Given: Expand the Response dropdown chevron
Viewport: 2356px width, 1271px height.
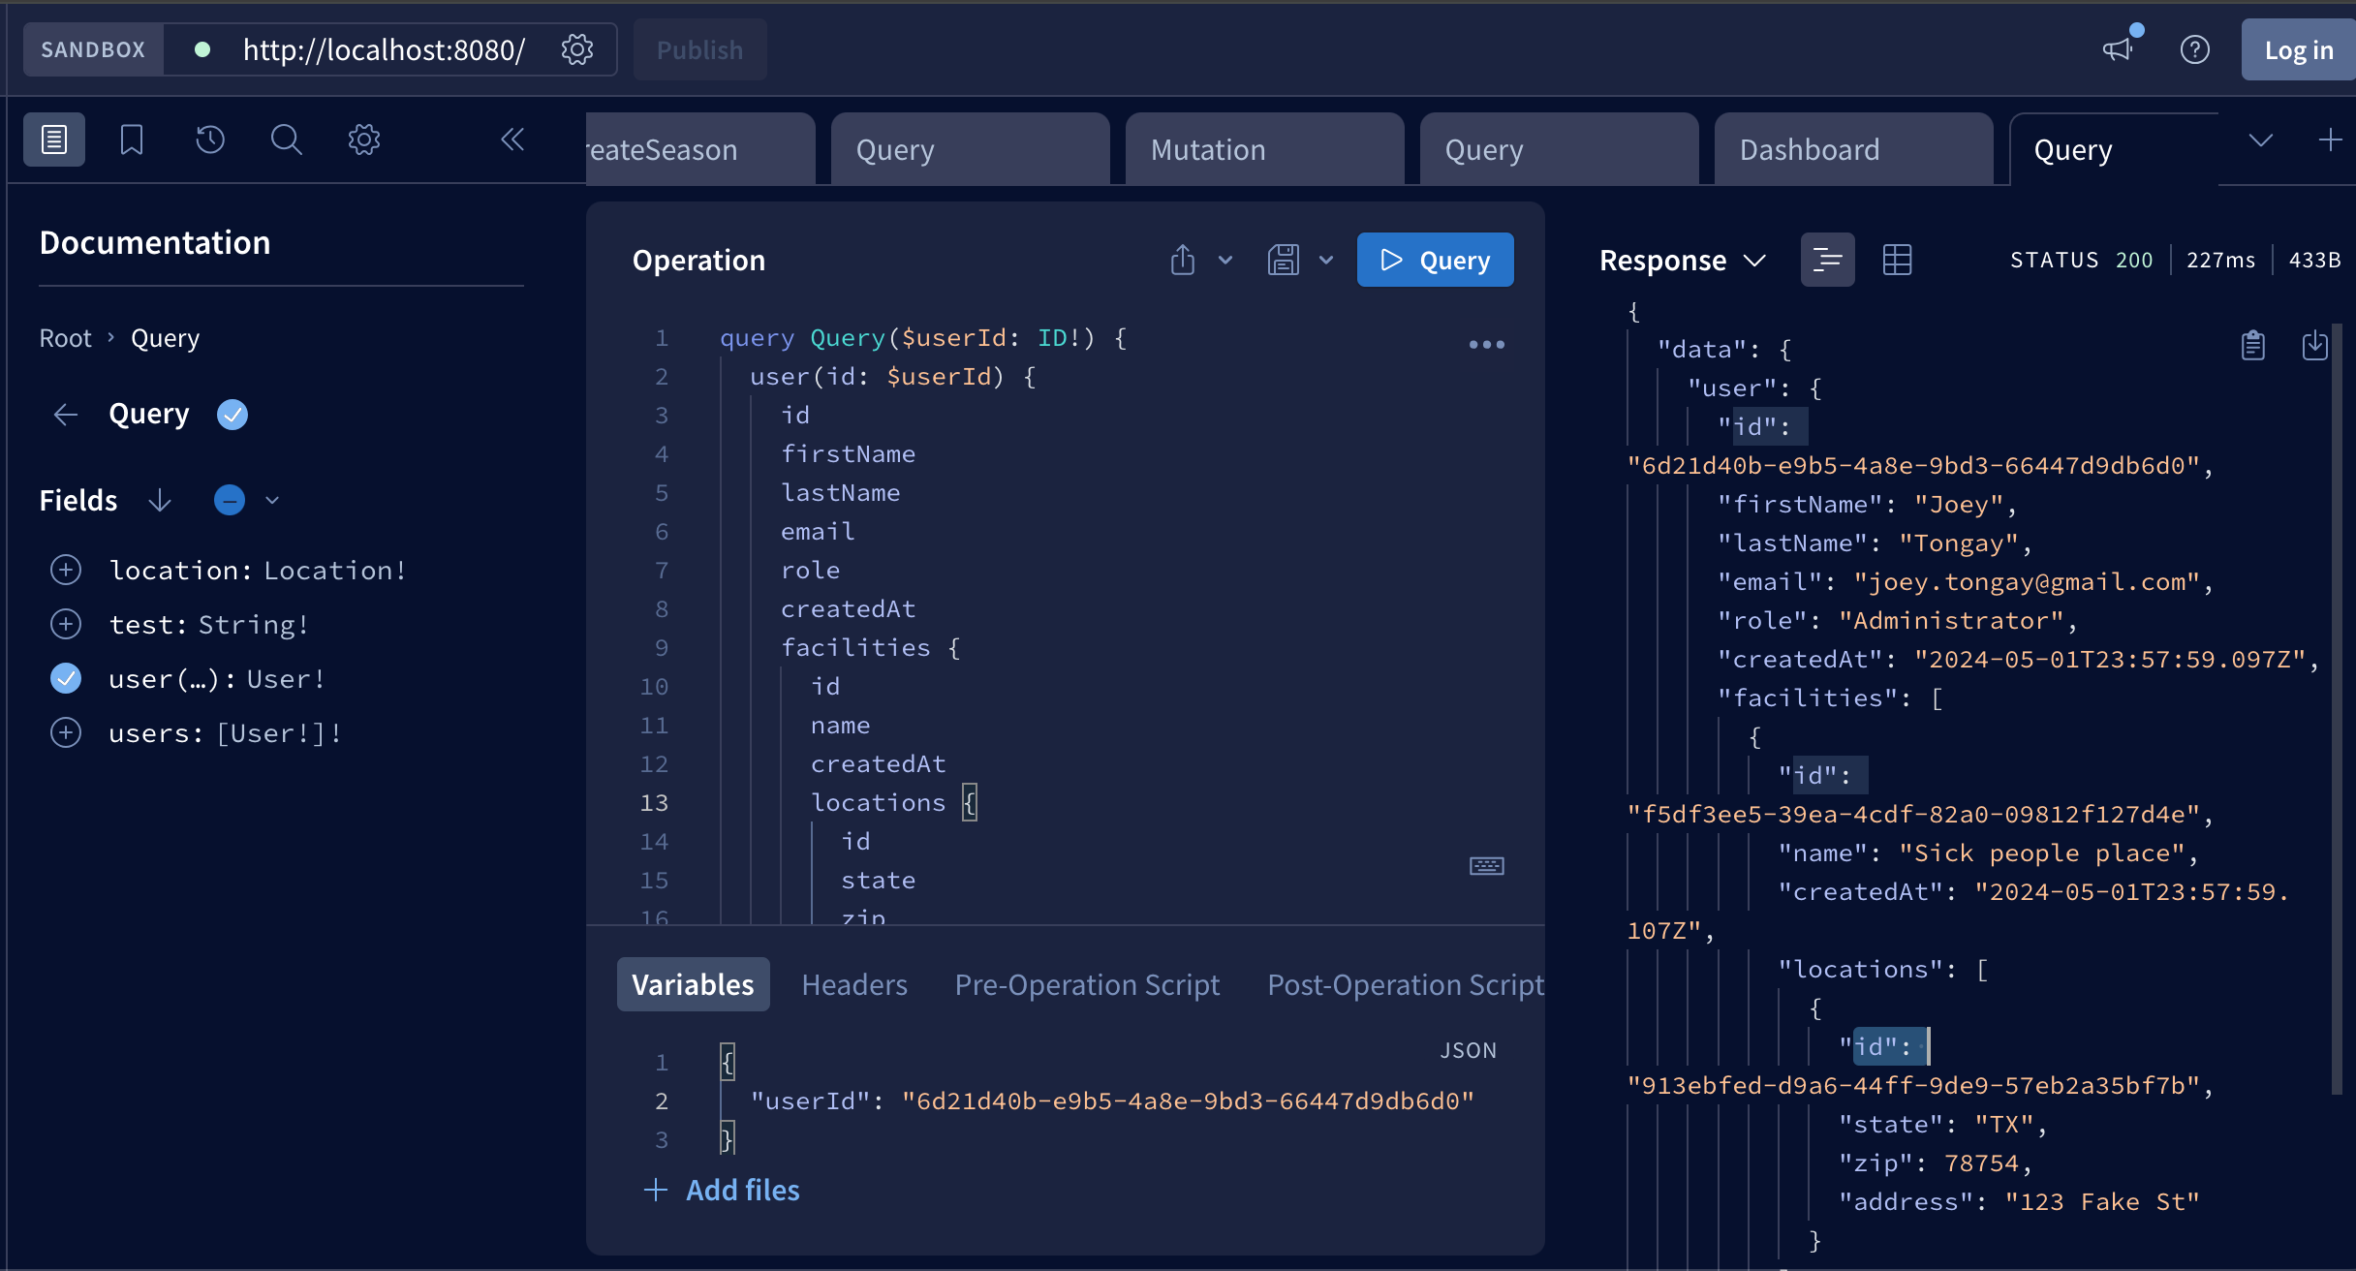Looking at the screenshot, I should coord(1754,260).
